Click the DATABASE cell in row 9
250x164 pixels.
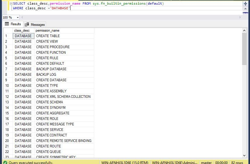click(23, 80)
